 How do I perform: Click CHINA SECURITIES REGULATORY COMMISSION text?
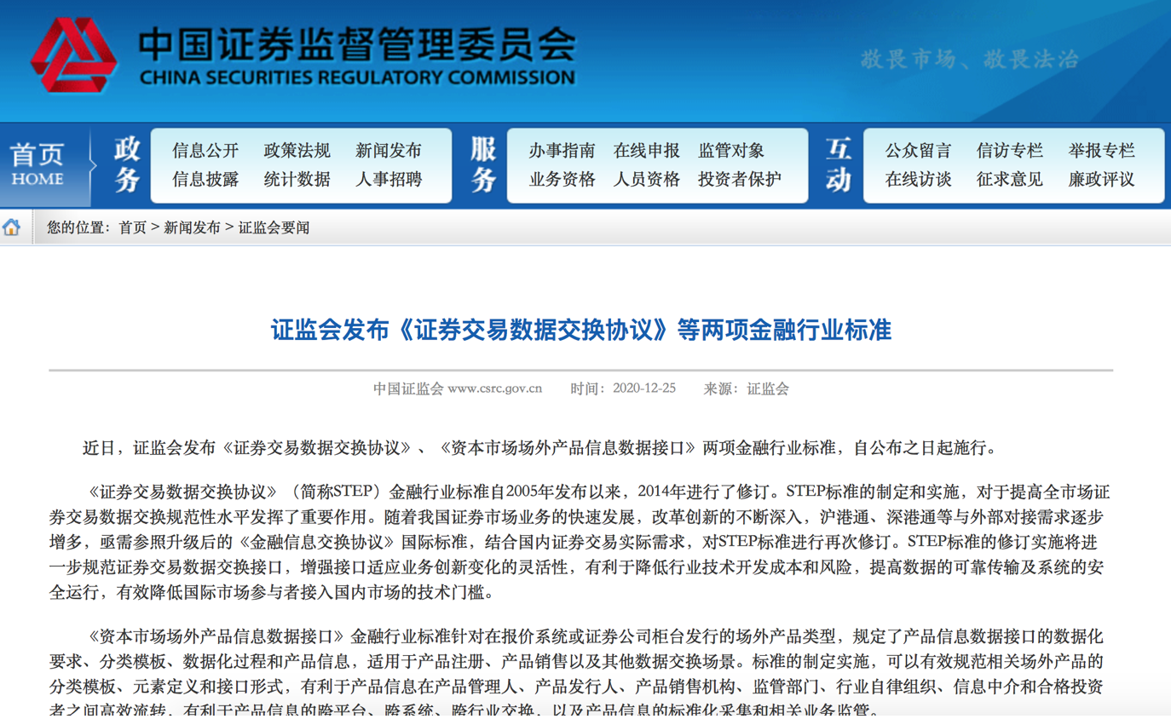[x=356, y=78]
